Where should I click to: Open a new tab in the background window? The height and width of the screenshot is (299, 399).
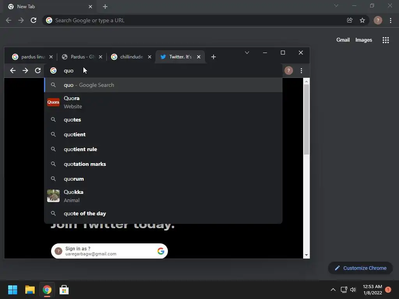pyautogui.click(x=105, y=7)
